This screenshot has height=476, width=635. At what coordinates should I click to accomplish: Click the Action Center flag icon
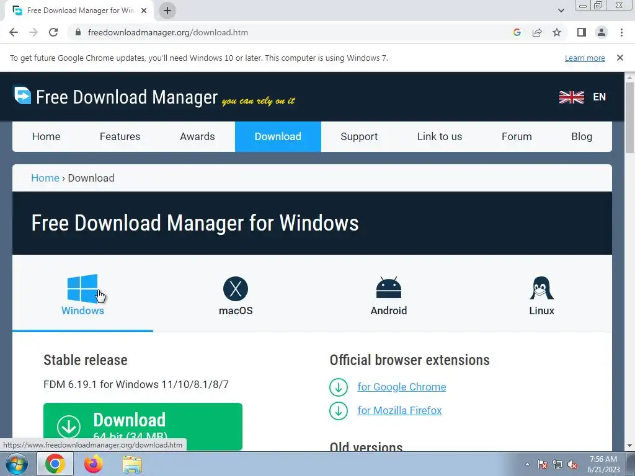click(x=543, y=464)
